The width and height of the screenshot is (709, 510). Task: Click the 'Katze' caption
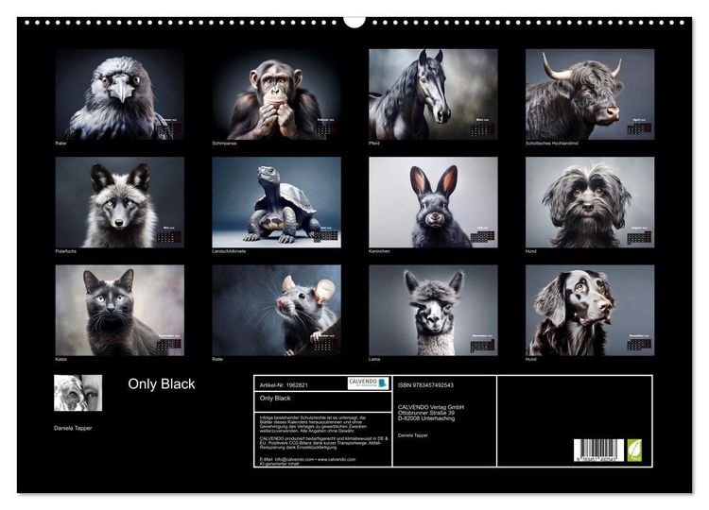tap(61, 359)
